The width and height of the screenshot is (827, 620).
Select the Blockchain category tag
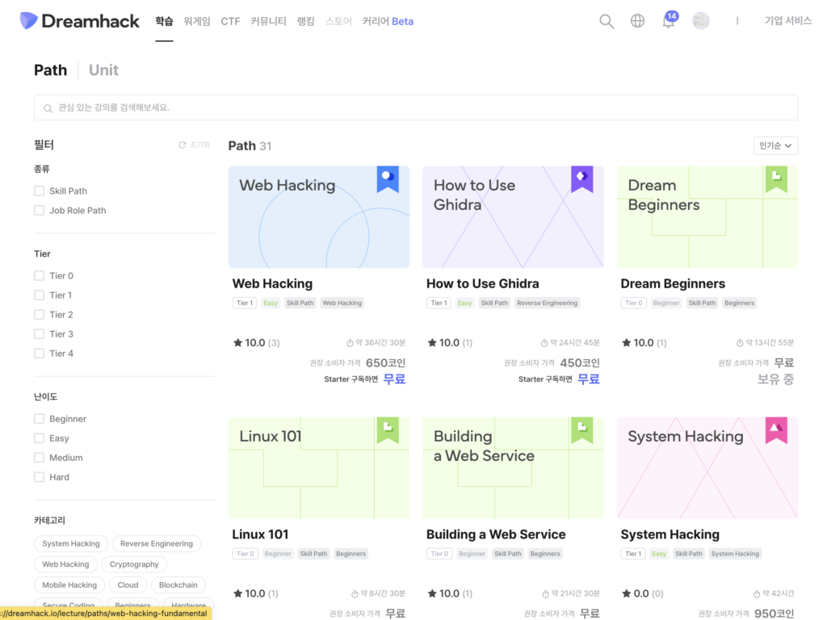pyautogui.click(x=178, y=584)
